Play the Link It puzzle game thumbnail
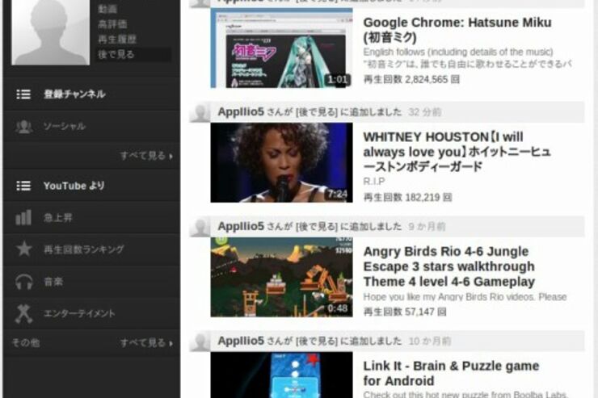Viewport: 598px width, 398px height. pos(281,375)
